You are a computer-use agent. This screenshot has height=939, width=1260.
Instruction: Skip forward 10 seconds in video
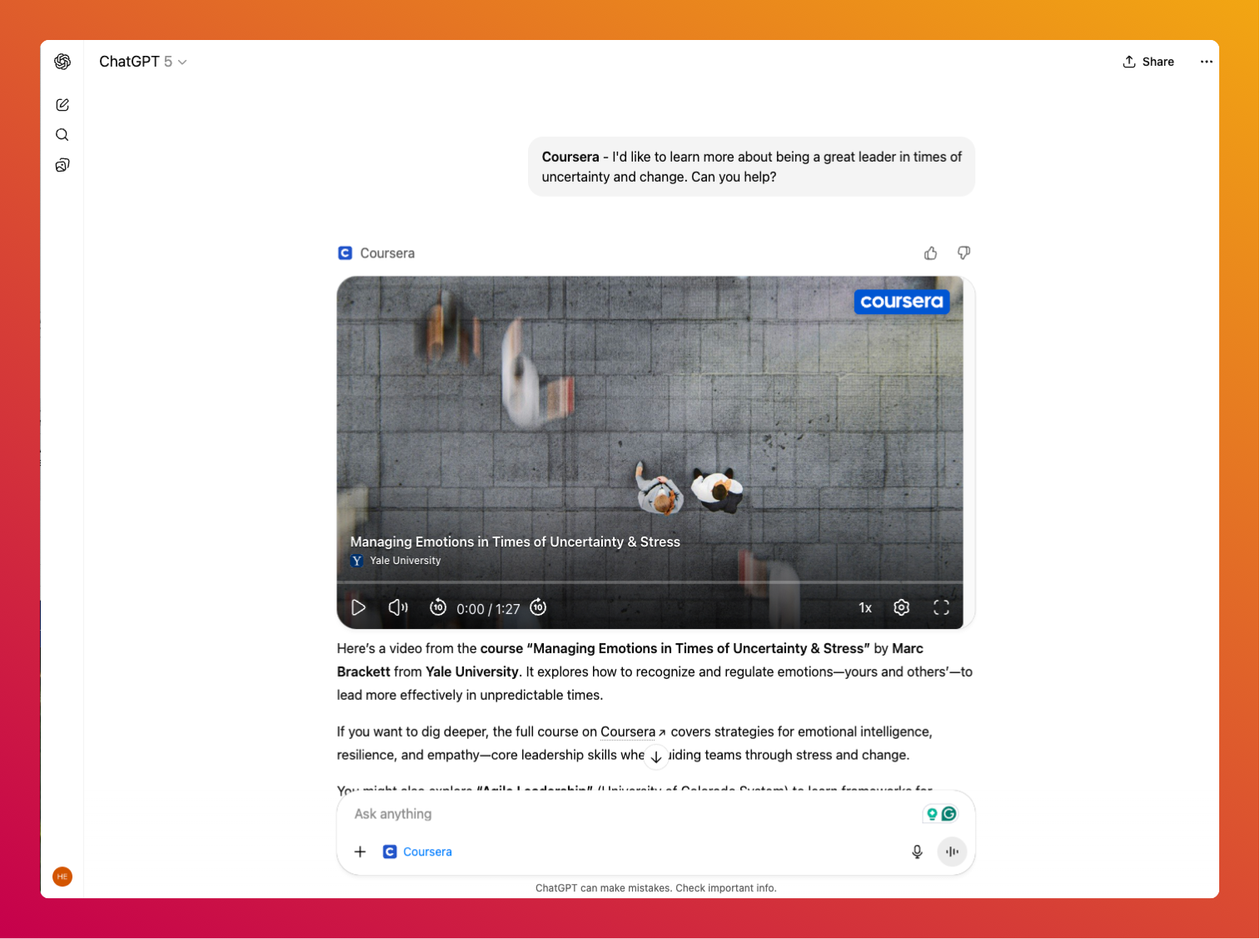(x=539, y=607)
